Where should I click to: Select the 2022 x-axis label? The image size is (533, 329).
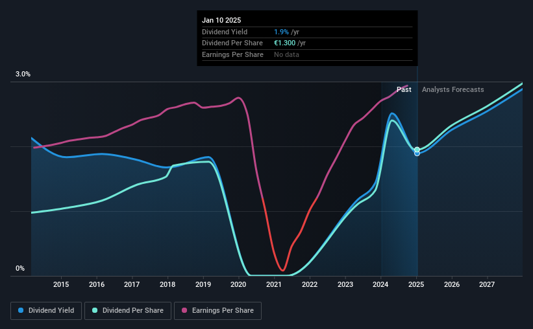point(310,284)
